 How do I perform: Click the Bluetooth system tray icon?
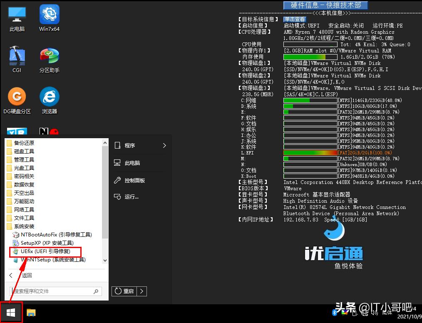[x=334, y=313]
